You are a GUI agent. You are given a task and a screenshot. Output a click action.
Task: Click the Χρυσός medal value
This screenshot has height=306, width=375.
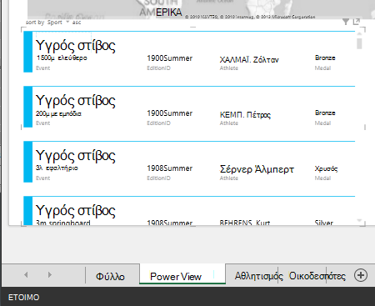tap(326, 168)
